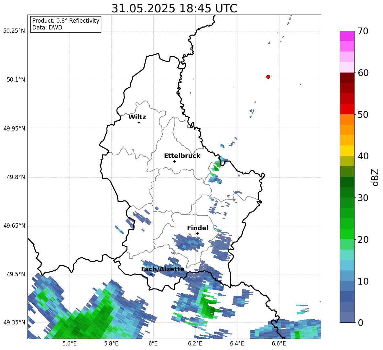
Task: Click the 6.2°E longitude label
Action: pyautogui.click(x=195, y=344)
